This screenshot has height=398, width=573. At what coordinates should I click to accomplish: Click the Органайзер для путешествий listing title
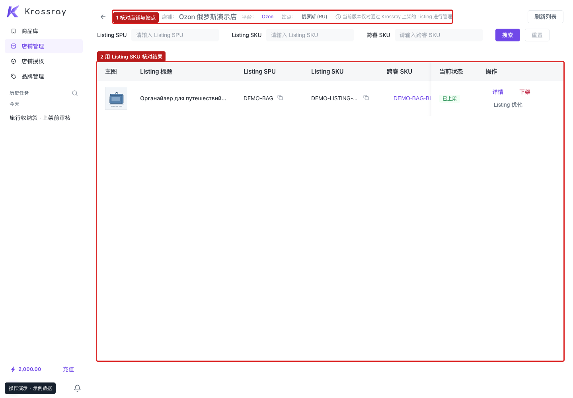183,98
